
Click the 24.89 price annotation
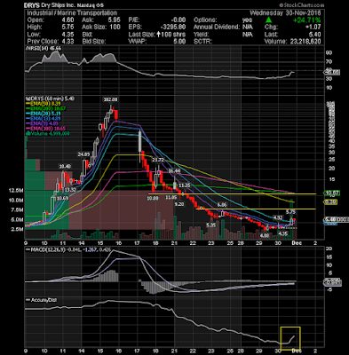[x=83, y=154]
